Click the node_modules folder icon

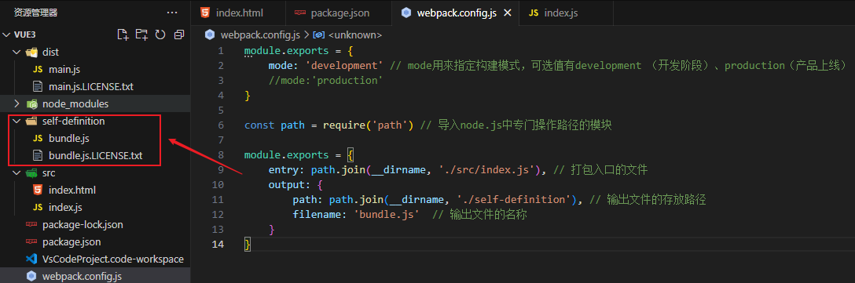pos(31,104)
